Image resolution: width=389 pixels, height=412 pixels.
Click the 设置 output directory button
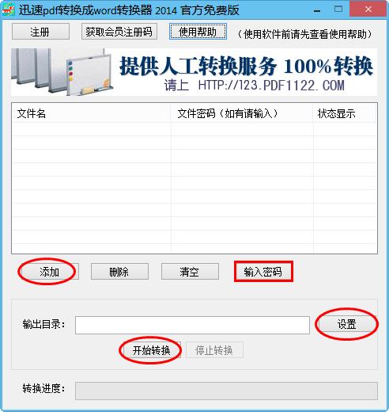click(x=347, y=324)
